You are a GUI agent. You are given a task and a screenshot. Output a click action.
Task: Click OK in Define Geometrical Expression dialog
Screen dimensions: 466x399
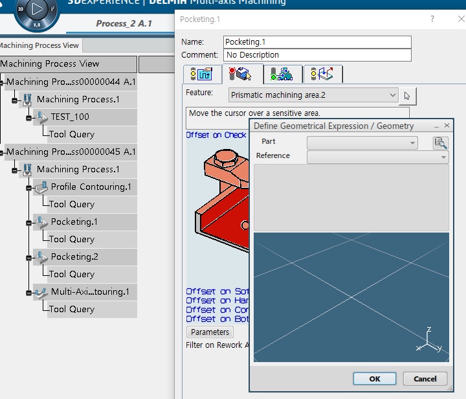pos(375,379)
